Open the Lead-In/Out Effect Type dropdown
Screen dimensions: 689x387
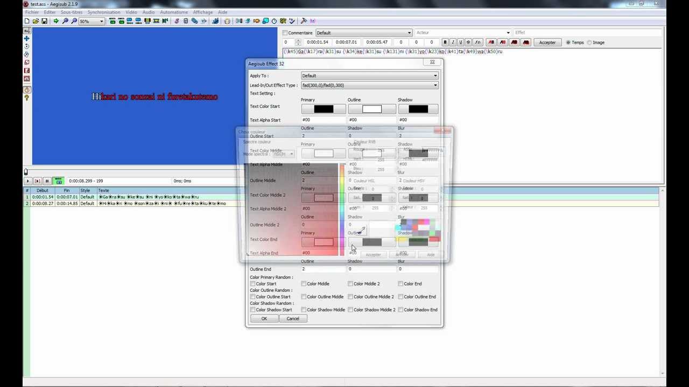tap(370, 85)
